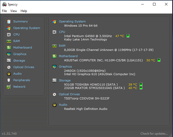Viewport: 173px width, 137px height.
Task: Open Graphics heading in main panel
Action: coord(65,67)
